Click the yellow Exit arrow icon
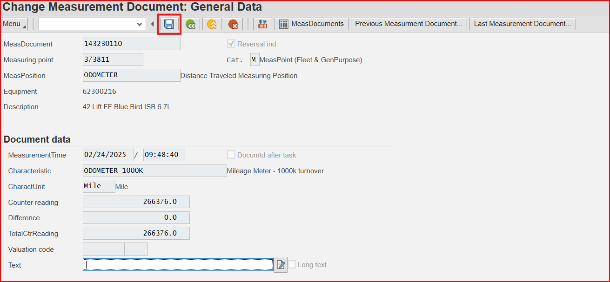 coord(212,24)
